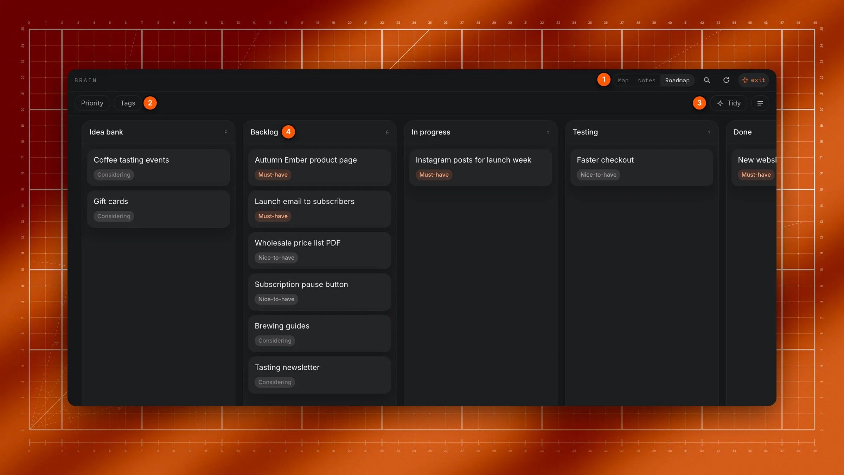
Task: Switch to the Map tab
Action: tap(623, 80)
